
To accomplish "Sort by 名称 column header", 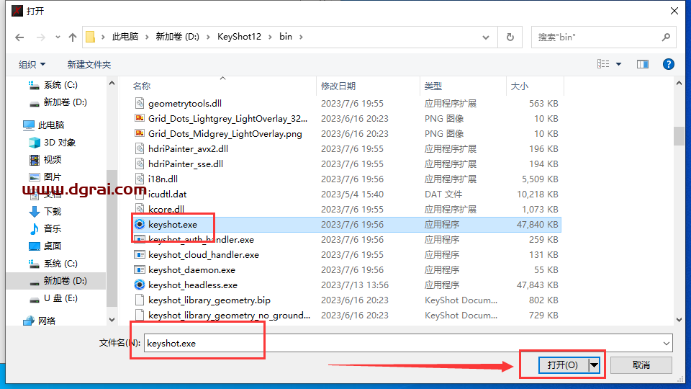I will pyautogui.click(x=142, y=86).
